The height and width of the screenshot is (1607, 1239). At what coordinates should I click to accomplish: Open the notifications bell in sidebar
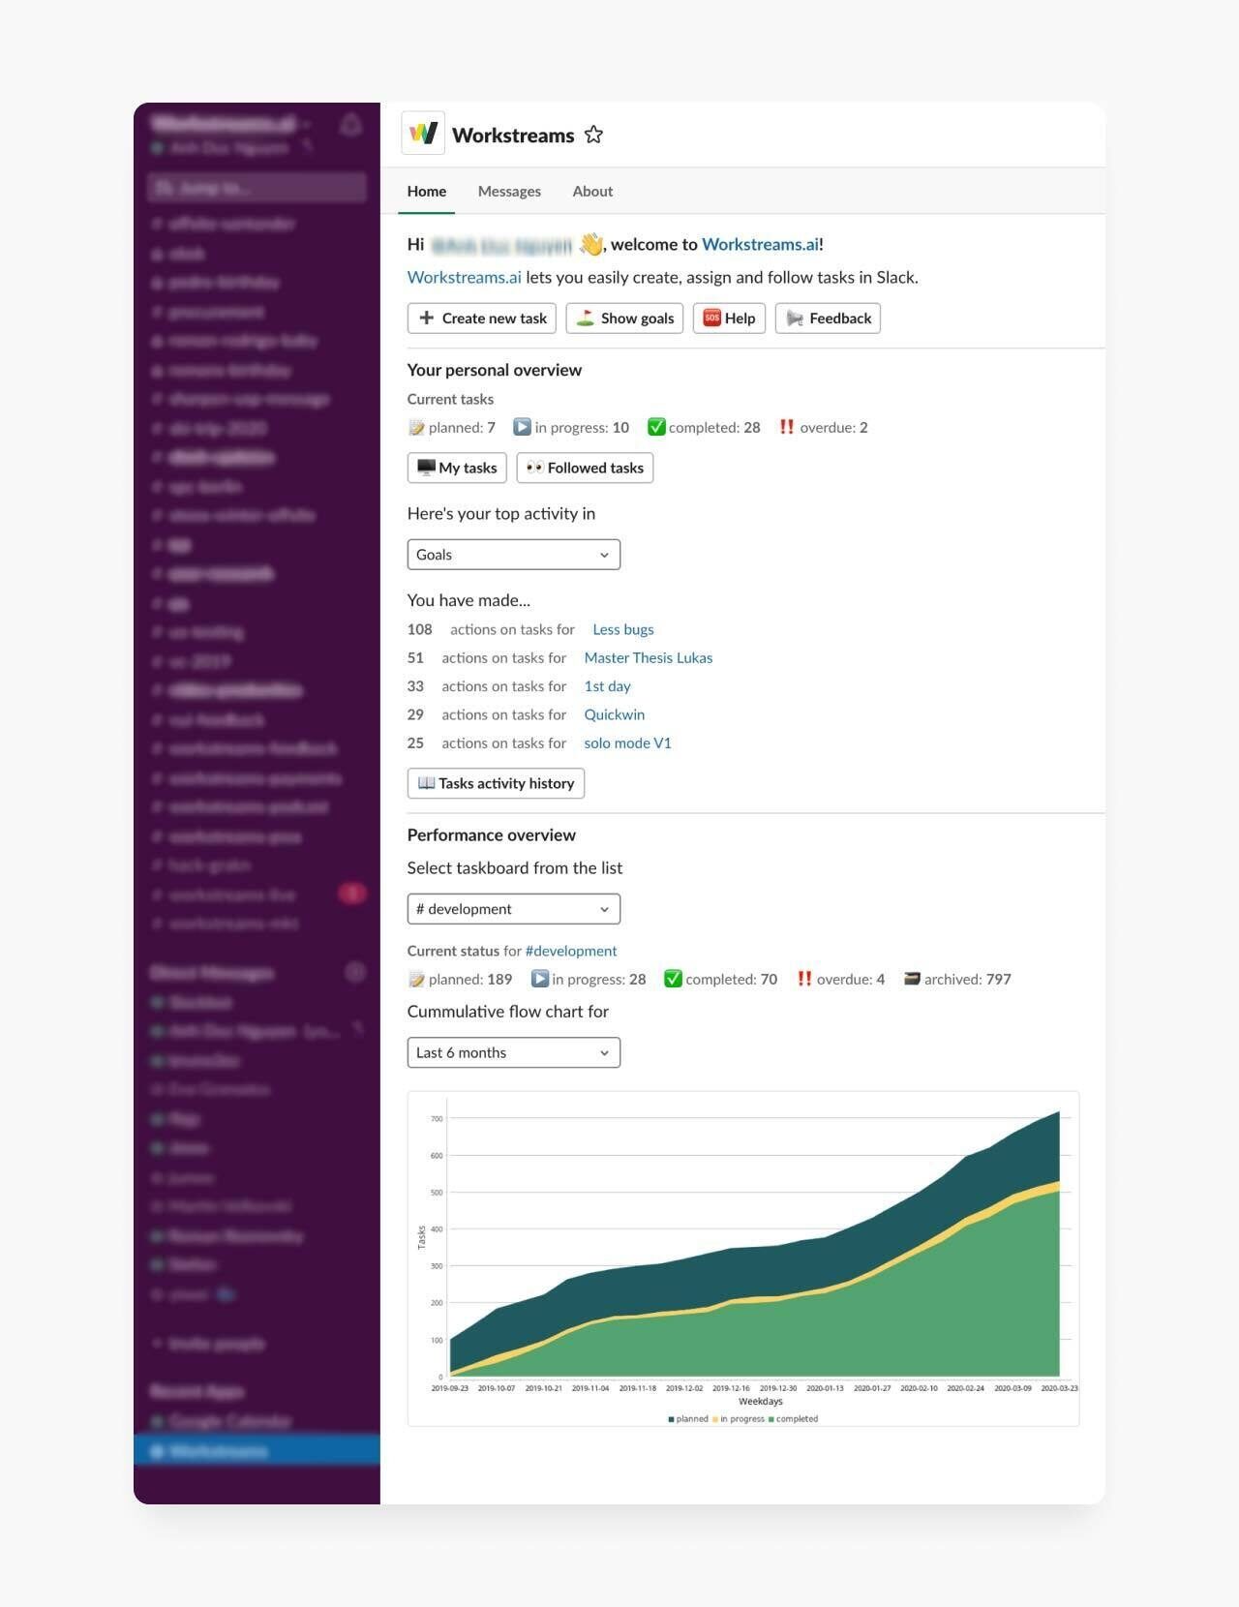coord(351,125)
